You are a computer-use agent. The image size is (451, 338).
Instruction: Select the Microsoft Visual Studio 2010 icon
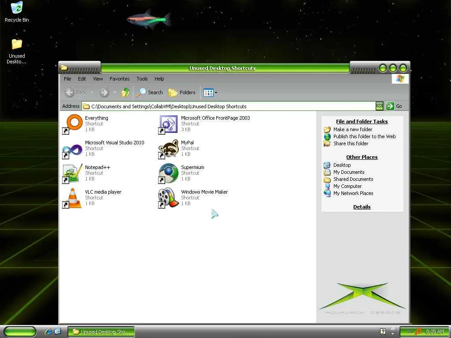[72, 149]
